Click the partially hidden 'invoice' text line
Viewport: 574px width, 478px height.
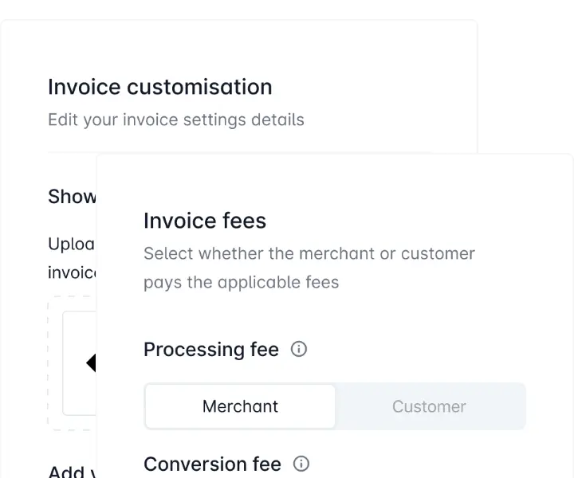pos(72,272)
